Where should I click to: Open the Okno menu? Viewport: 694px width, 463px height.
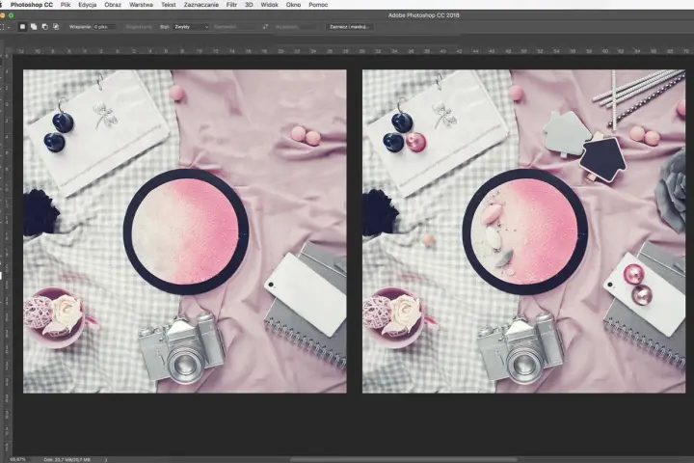point(293,5)
